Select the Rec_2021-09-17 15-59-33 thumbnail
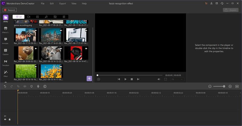Image resolution: width=242 pixels, height=126 pixels. click(x=26, y=35)
